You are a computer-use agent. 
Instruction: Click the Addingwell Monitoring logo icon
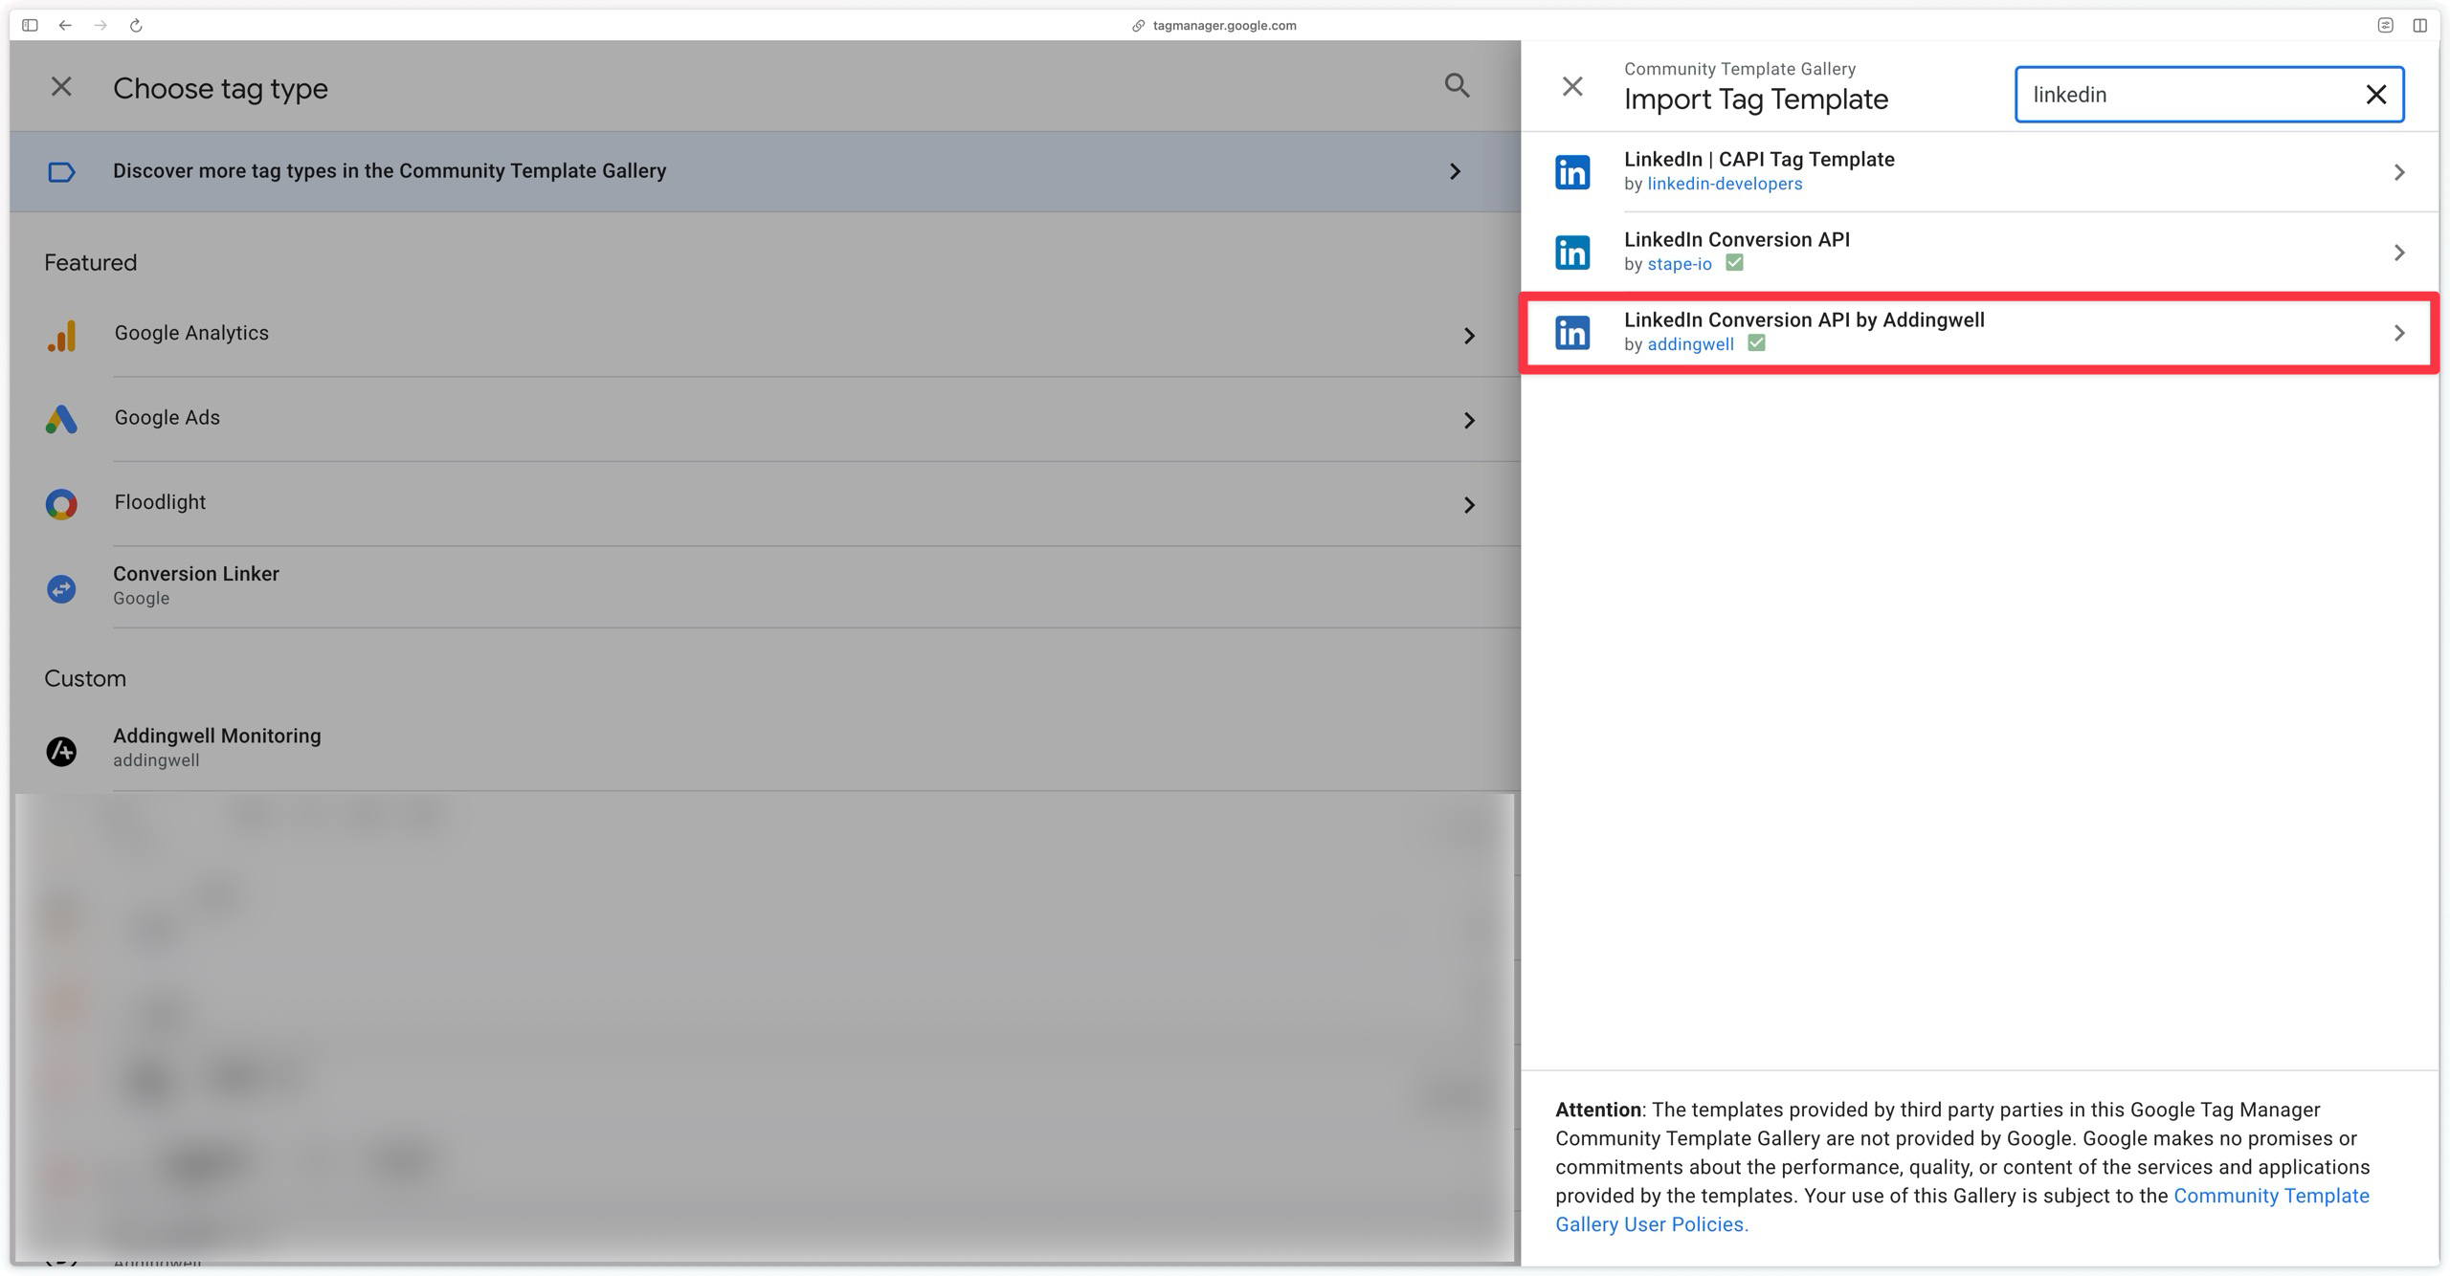[61, 751]
